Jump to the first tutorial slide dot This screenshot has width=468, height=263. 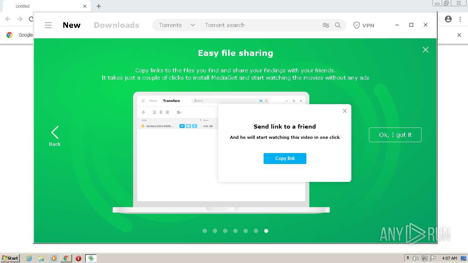click(205, 231)
